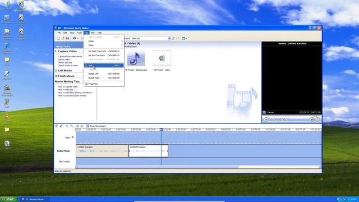Click How to capture video link

pyautogui.click(x=68, y=86)
